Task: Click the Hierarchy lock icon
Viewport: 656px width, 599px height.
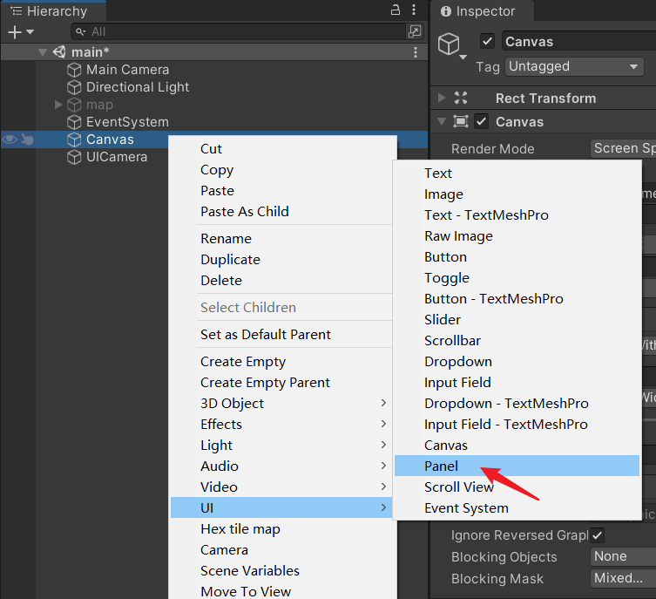Action: [x=395, y=10]
